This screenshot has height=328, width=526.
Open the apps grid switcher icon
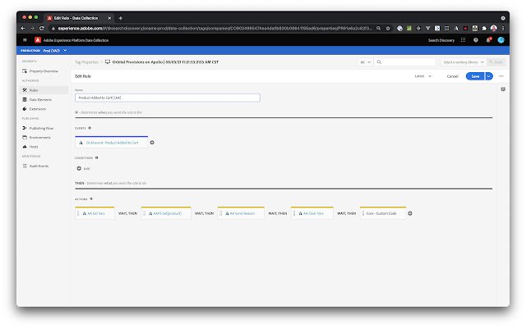[x=464, y=40]
